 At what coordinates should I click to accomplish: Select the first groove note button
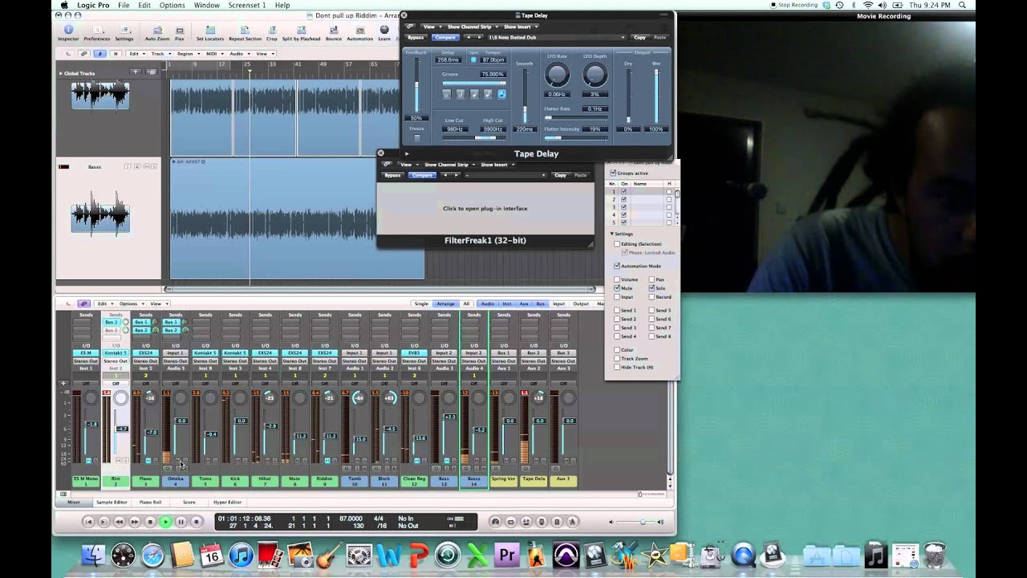coord(447,94)
